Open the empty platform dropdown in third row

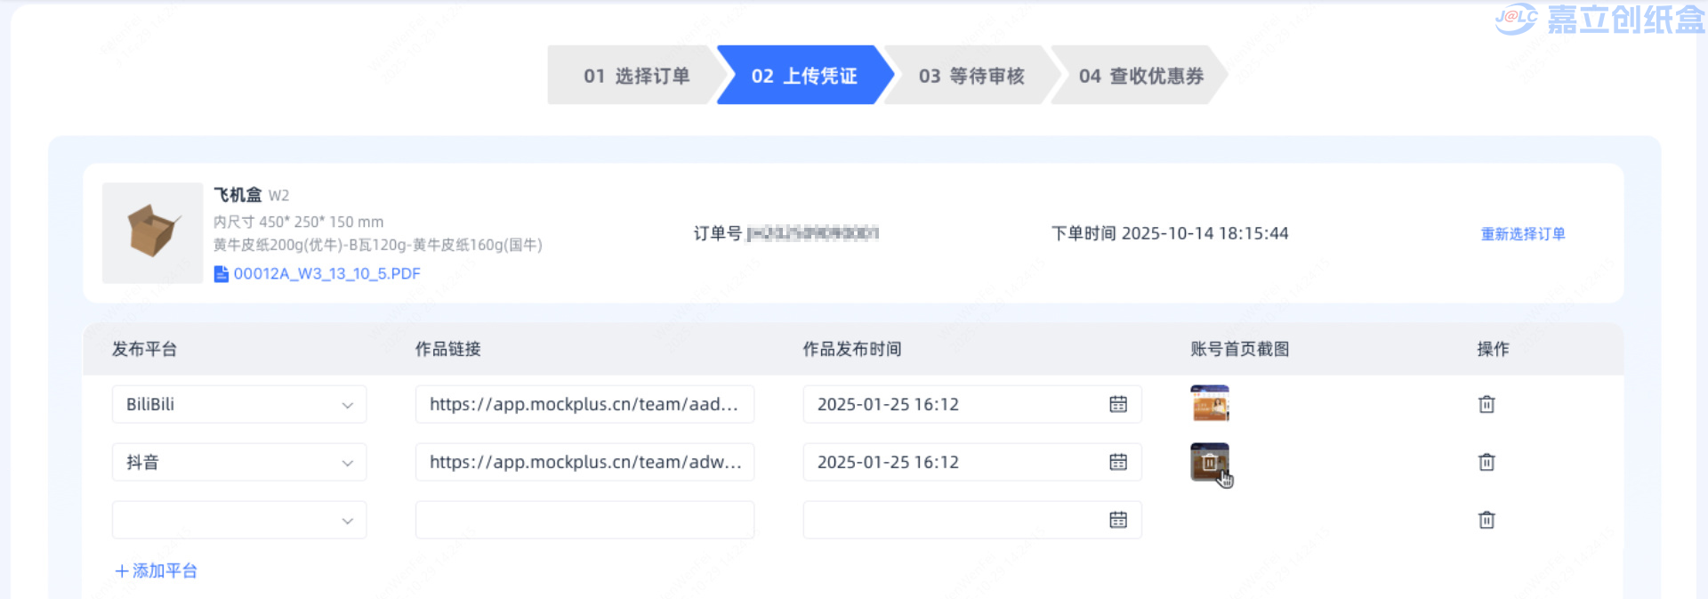[x=347, y=521]
